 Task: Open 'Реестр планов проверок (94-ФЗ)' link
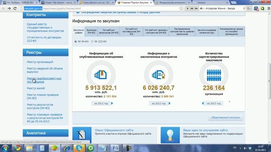point(43,97)
